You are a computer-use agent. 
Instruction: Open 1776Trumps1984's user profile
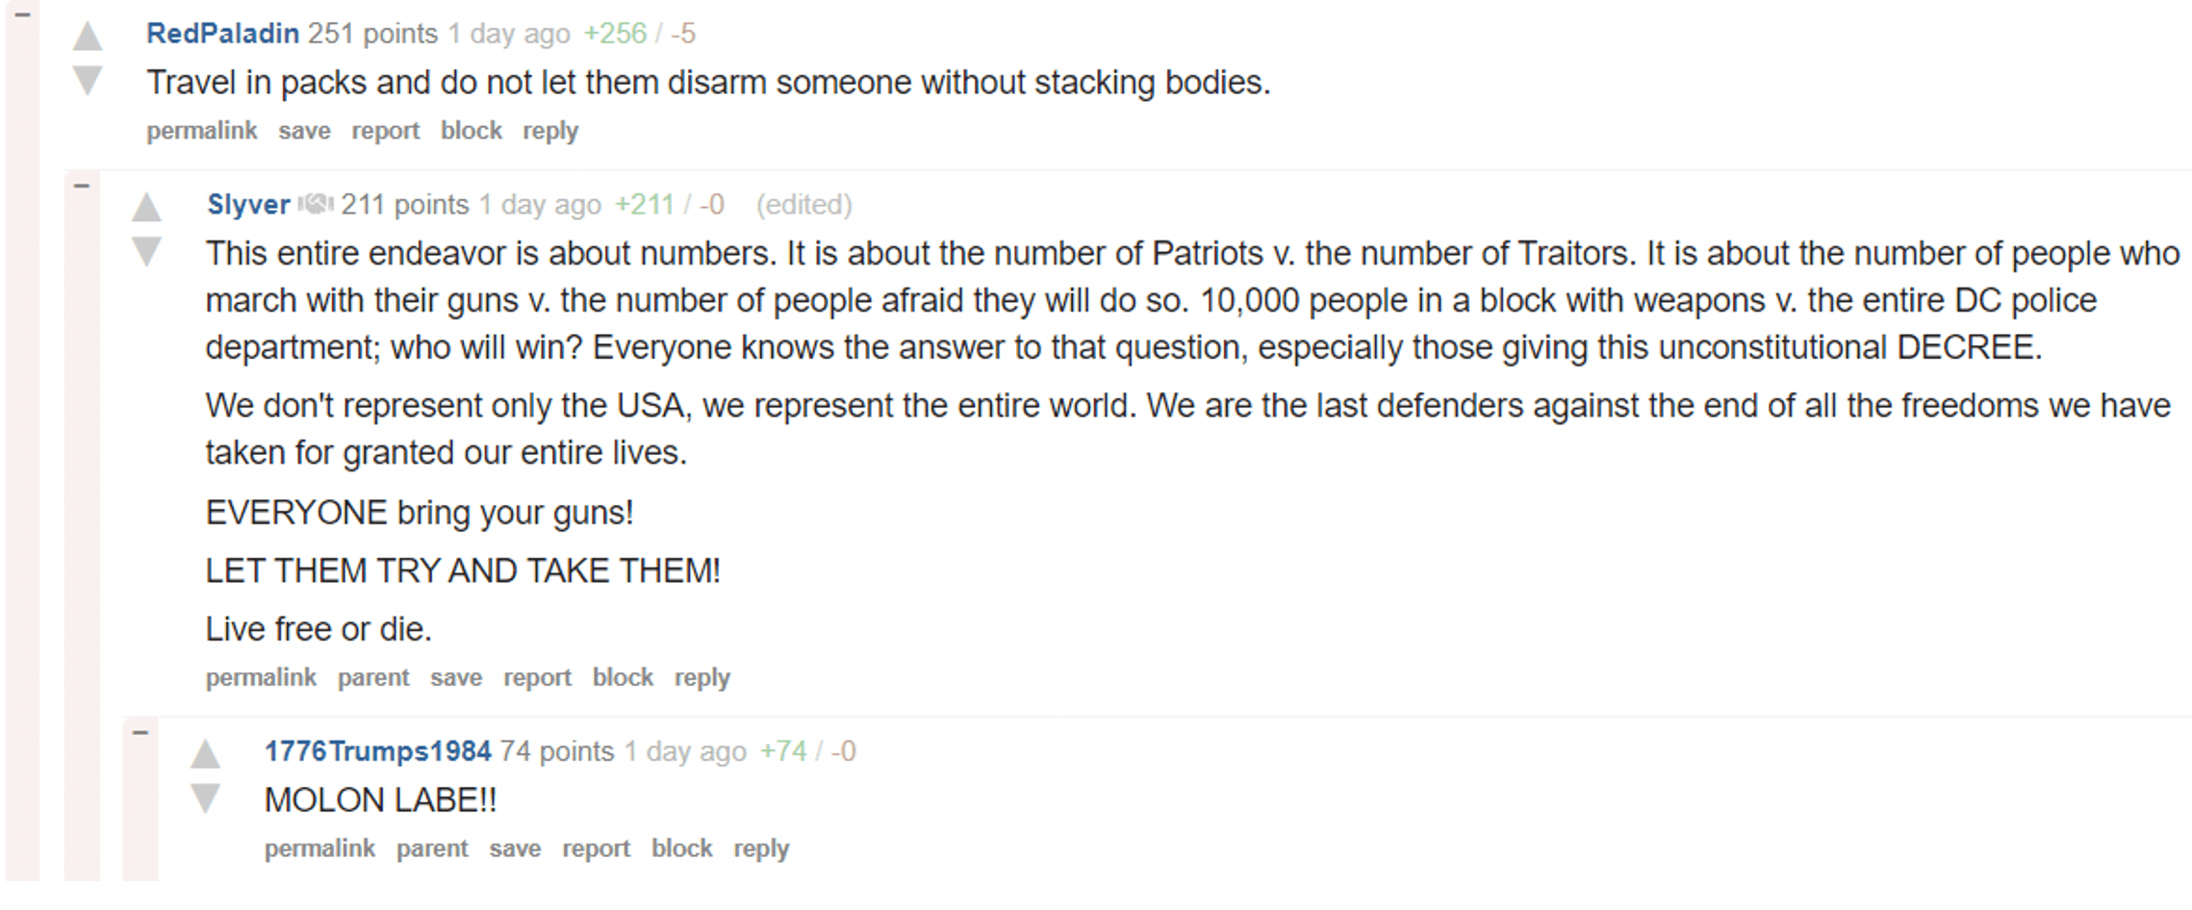[x=378, y=751]
